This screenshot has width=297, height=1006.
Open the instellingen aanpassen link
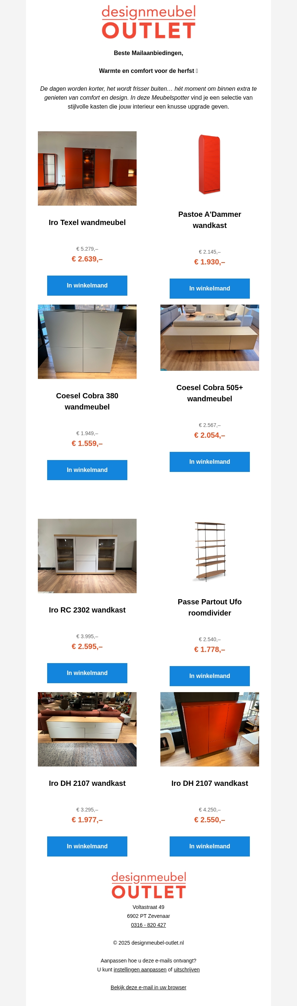[x=140, y=970]
